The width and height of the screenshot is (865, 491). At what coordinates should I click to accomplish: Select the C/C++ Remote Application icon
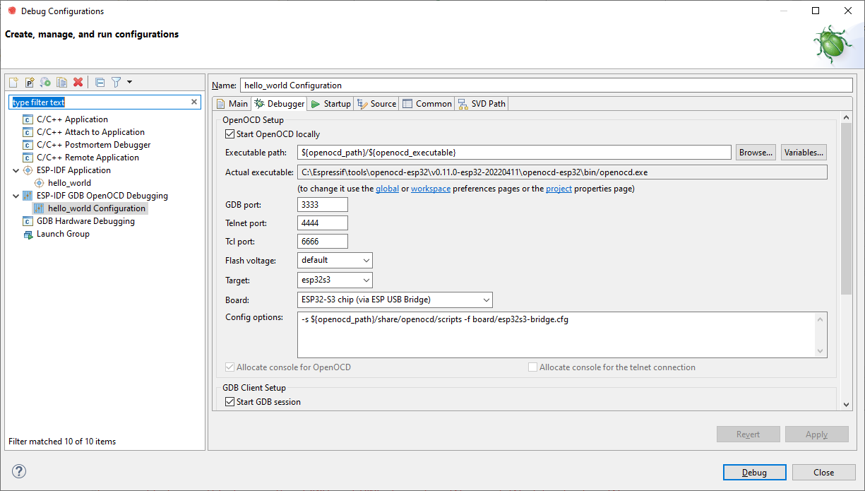[28, 158]
